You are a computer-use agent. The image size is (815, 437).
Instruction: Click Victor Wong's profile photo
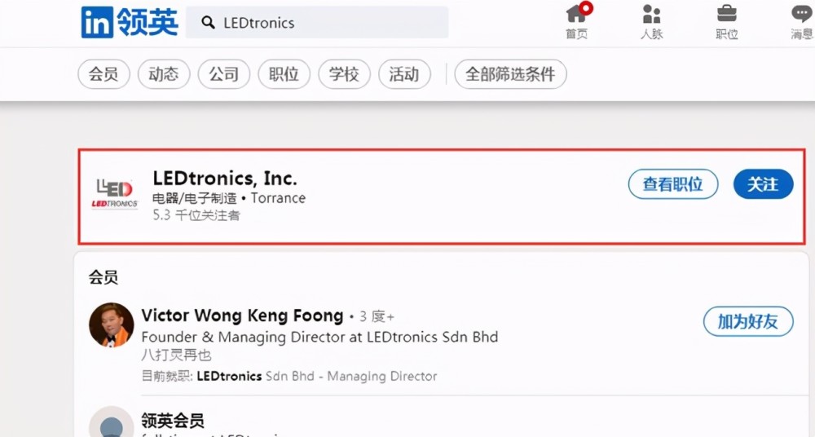tap(111, 325)
